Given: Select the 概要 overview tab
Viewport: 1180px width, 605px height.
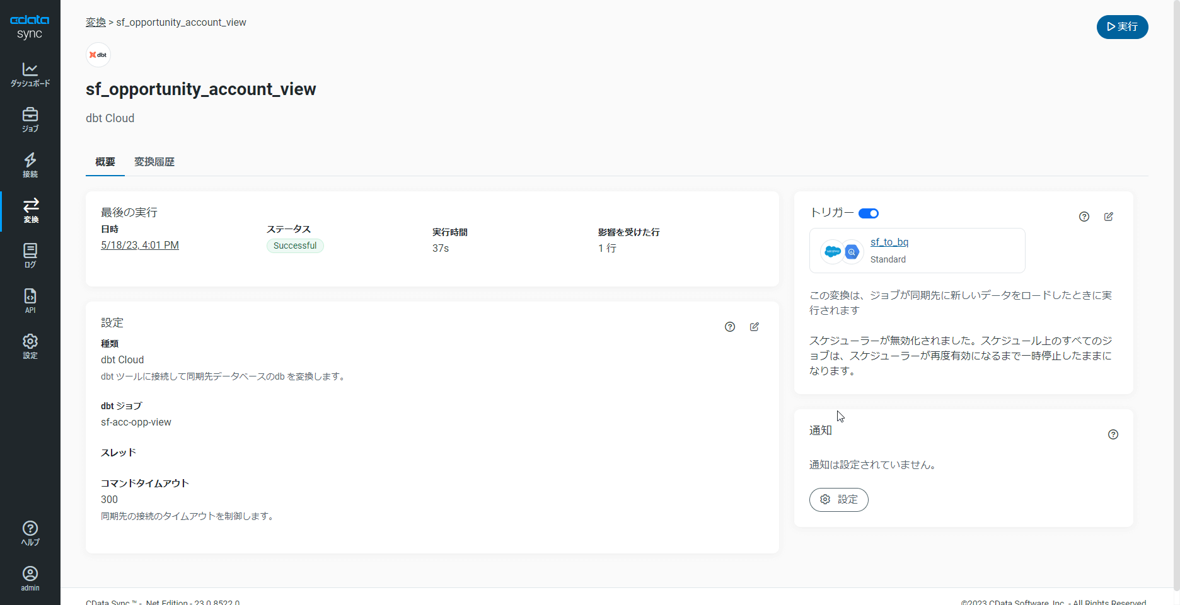Looking at the screenshot, I should pos(105,162).
